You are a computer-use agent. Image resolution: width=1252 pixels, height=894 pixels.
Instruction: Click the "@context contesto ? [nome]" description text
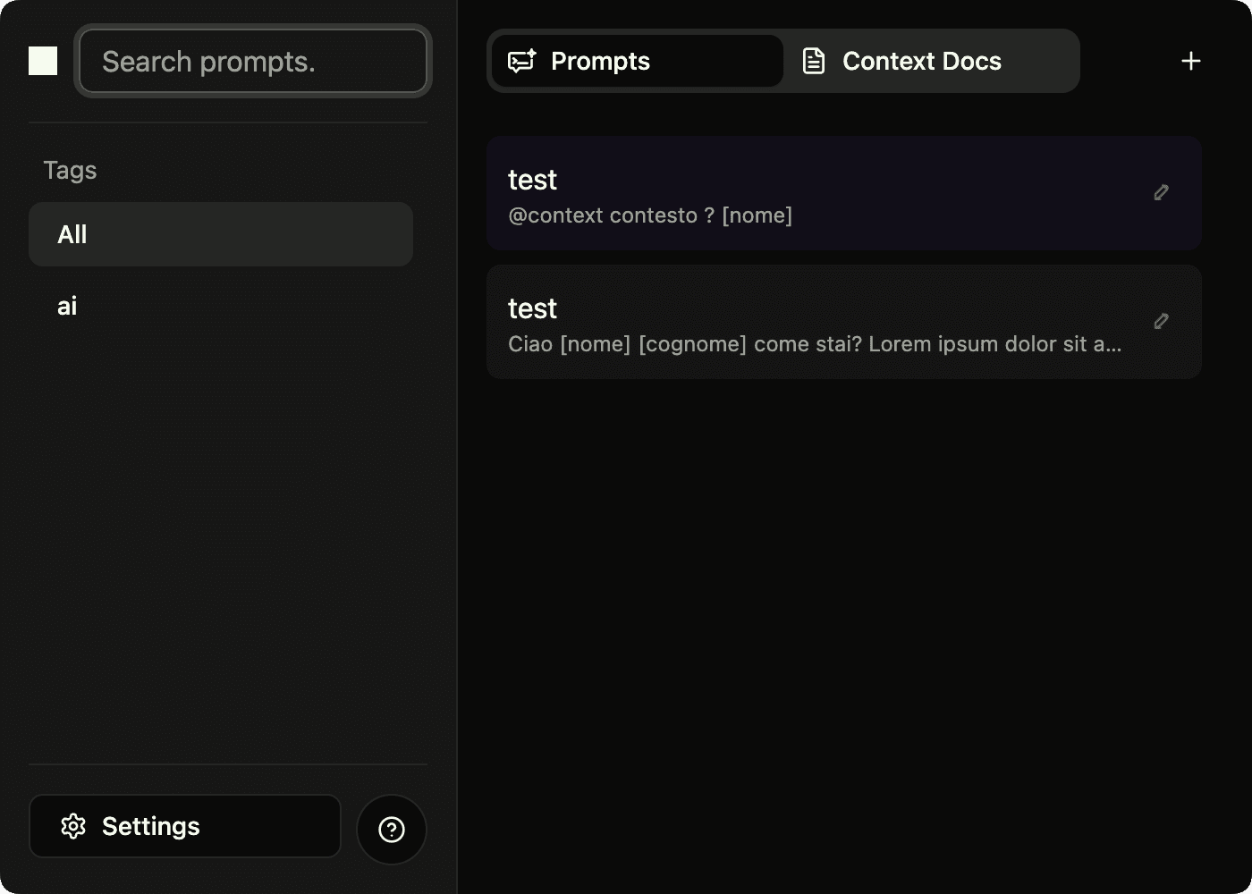(x=650, y=215)
